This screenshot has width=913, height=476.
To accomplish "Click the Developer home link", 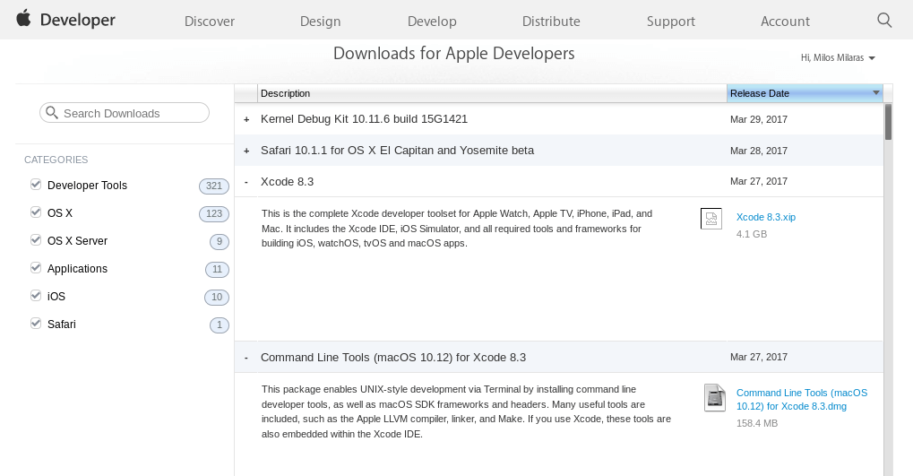I will tap(77, 20).
